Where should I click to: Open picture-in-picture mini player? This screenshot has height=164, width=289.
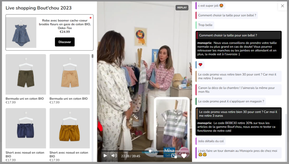point(174,156)
